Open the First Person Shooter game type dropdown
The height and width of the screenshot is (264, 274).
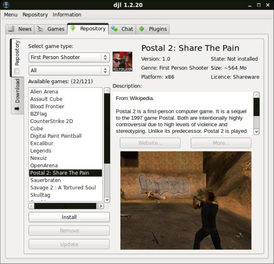(69, 57)
